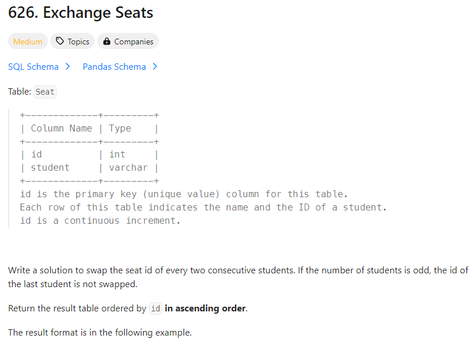Open the locked Companies label text

[133, 42]
